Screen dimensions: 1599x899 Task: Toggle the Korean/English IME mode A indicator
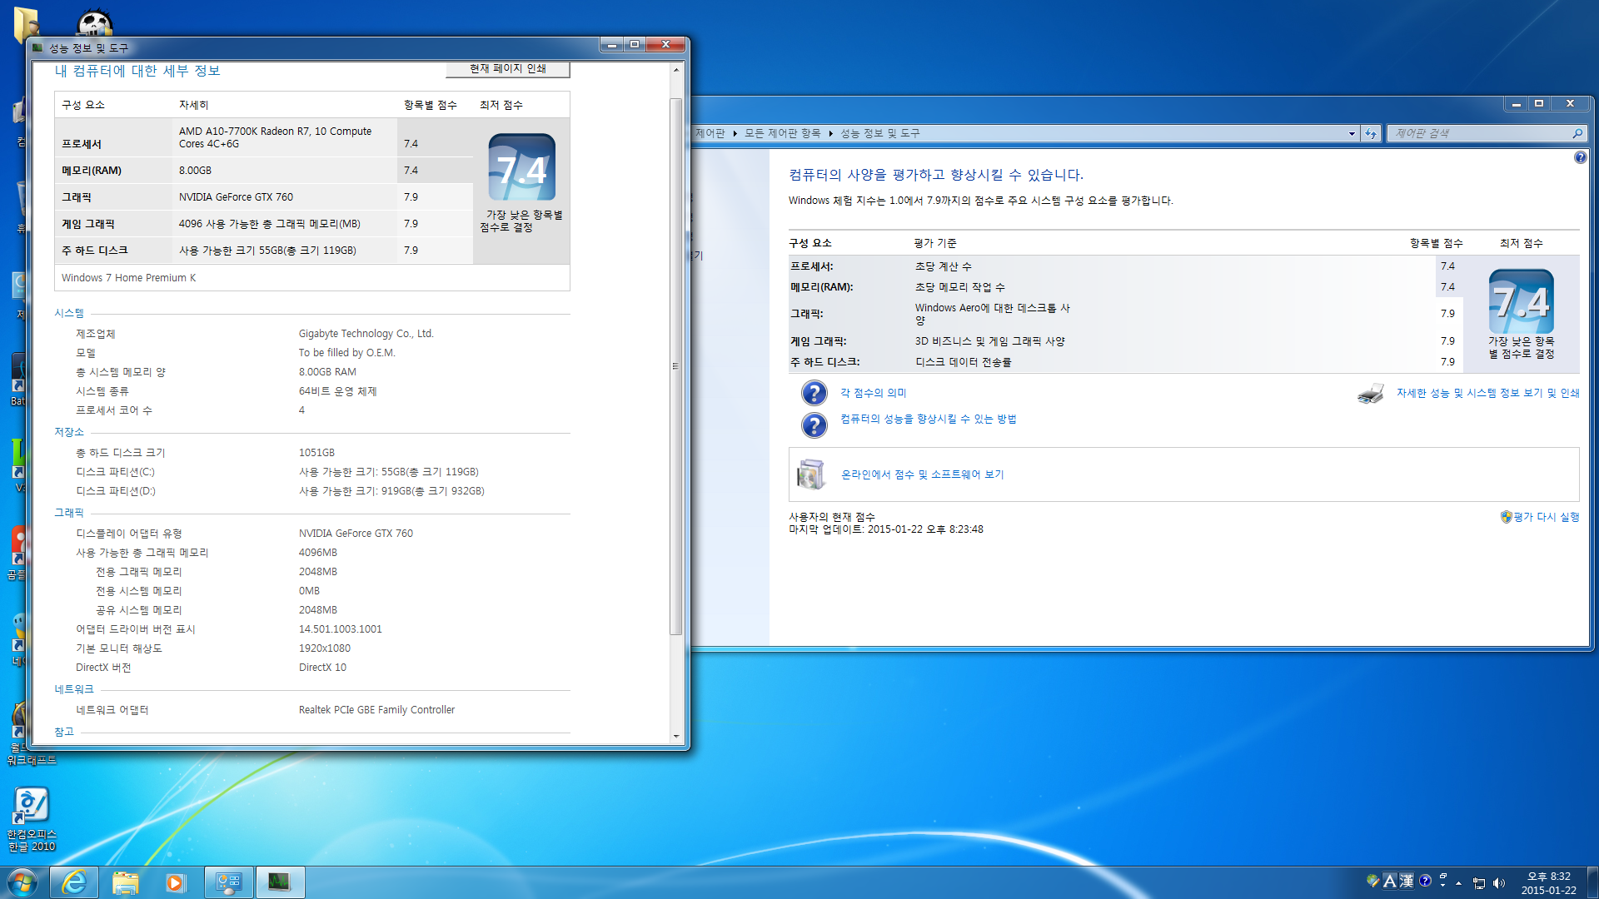pyautogui.click(x=1389, y=881)
